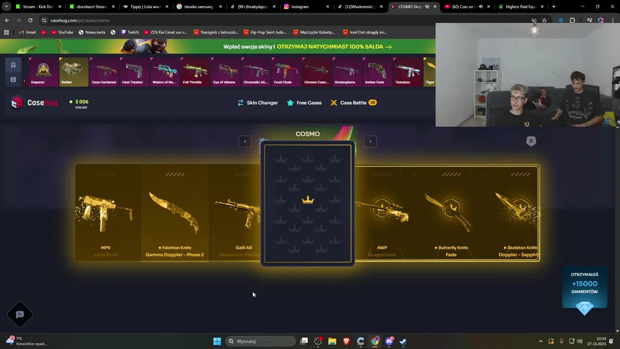This screenshot has width=620, height=349.
Task: Click the deposit skins green banner
Action: [x=308, y=47]
